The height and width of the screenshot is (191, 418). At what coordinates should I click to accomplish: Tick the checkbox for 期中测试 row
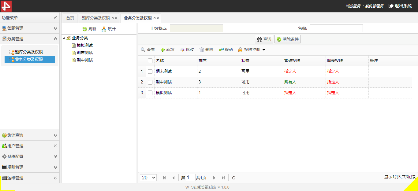(x=150, y=82)
